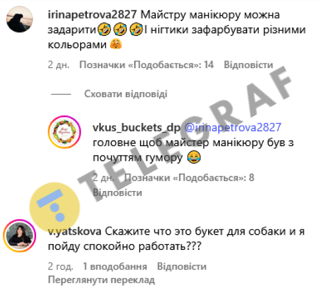Reply to v.yatskova comment via Відповісти

182,267
